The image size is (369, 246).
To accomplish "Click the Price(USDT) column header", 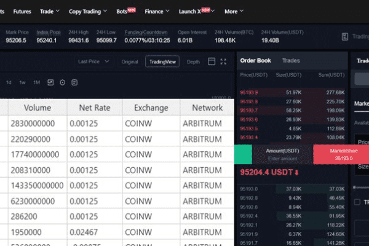I will coord(253,75).
